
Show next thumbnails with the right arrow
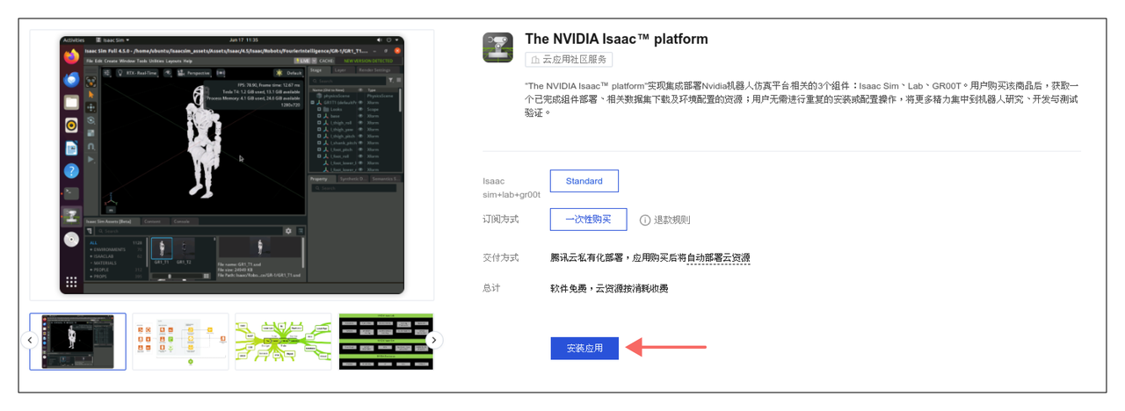433,340
